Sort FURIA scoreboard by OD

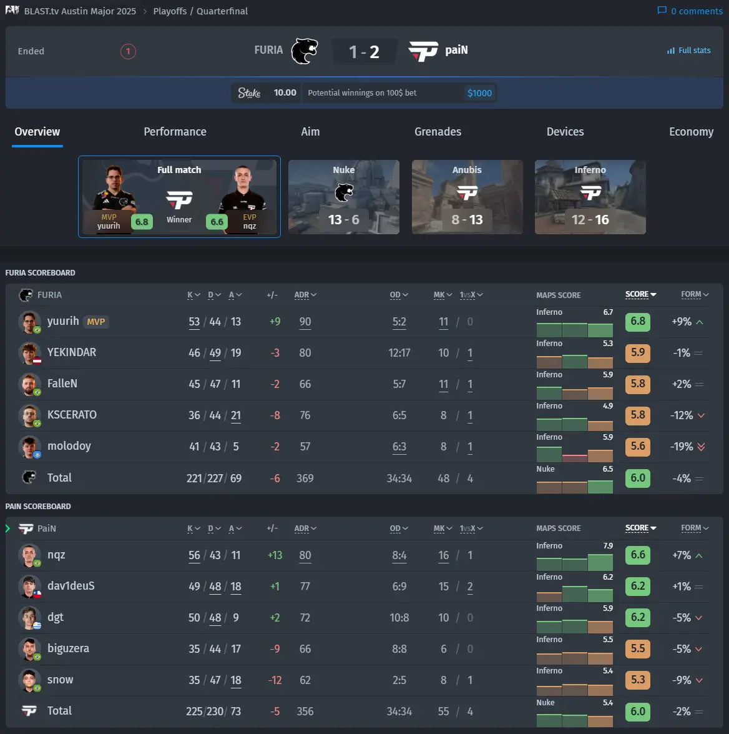pyautogui.click(x=399, y=295)
